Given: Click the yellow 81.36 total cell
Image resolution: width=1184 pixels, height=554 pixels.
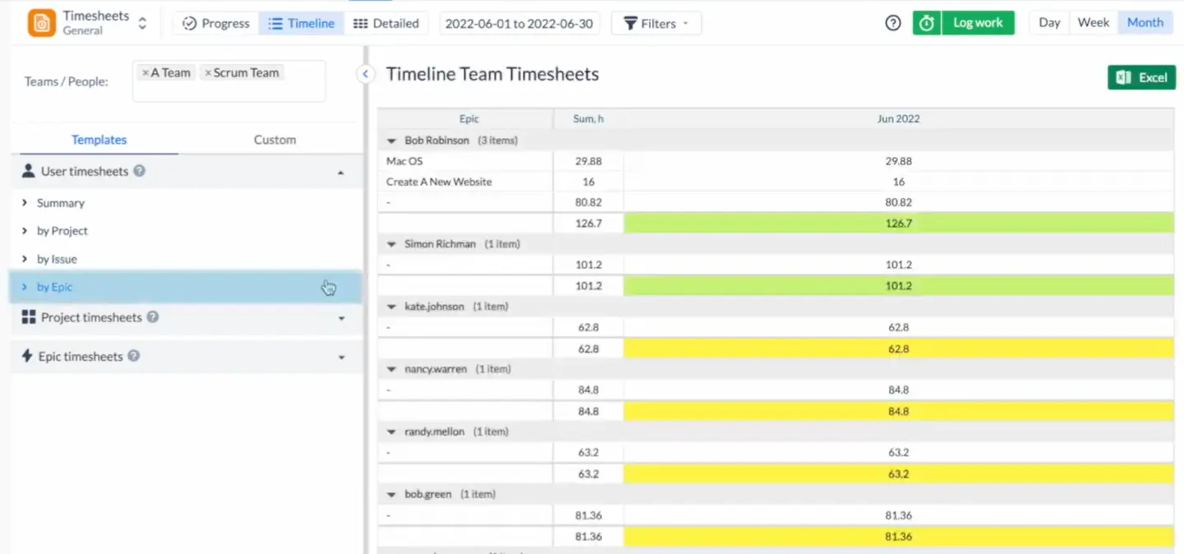Looking at the screenshot, I should (x=899, y=537).
